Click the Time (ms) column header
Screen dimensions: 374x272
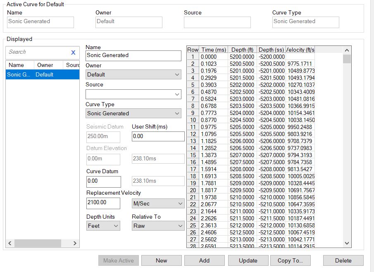click(x=213, y=50)
